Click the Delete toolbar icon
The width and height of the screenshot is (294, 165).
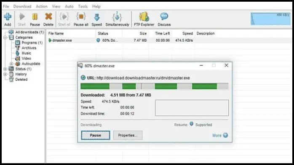tap(48, 19)
